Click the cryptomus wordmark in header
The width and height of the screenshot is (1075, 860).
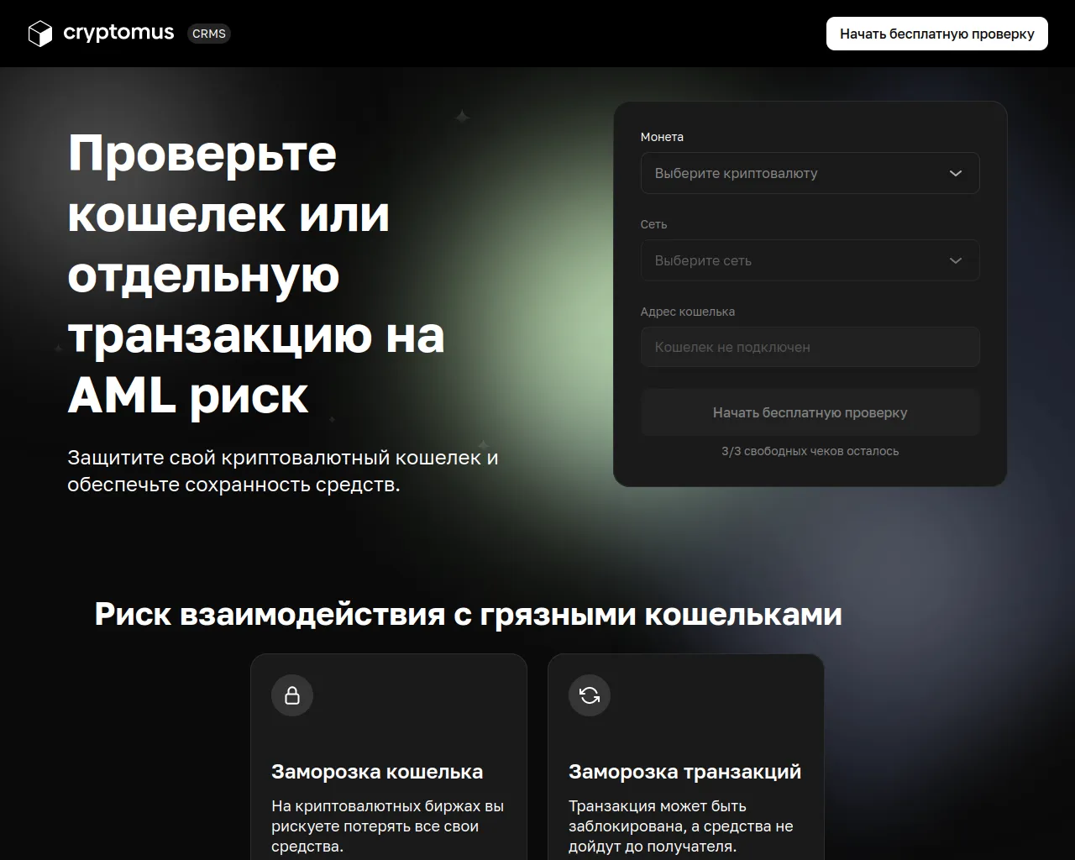118,33
